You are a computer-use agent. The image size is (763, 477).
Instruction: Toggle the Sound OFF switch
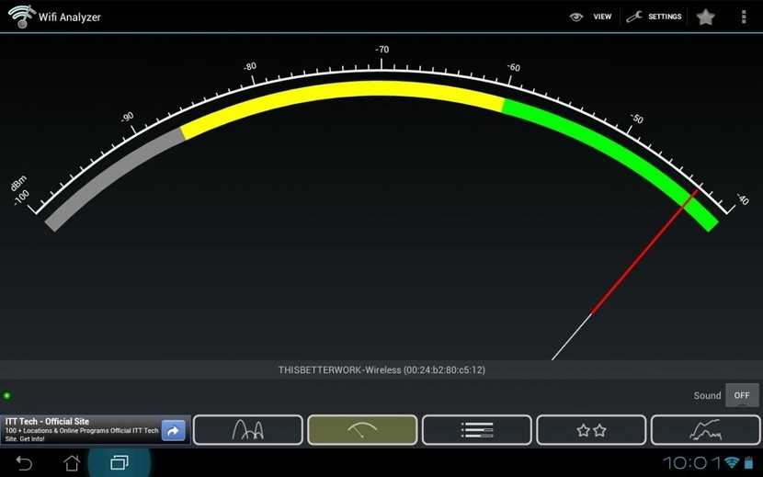741,395
